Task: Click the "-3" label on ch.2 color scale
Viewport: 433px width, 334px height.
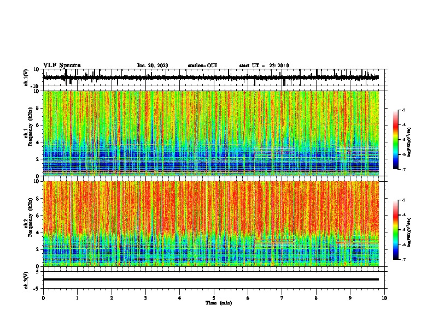Action: click(403, 200)
